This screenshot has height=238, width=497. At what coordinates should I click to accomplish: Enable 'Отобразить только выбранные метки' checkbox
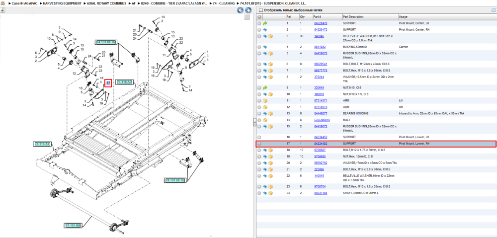[x=260, y=10]
